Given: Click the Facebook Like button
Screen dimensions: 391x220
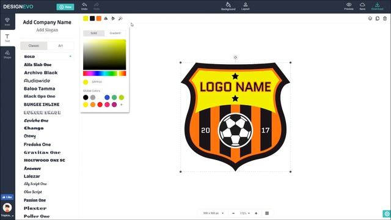Looking at the screenshot, I should [x=7, y=197].
